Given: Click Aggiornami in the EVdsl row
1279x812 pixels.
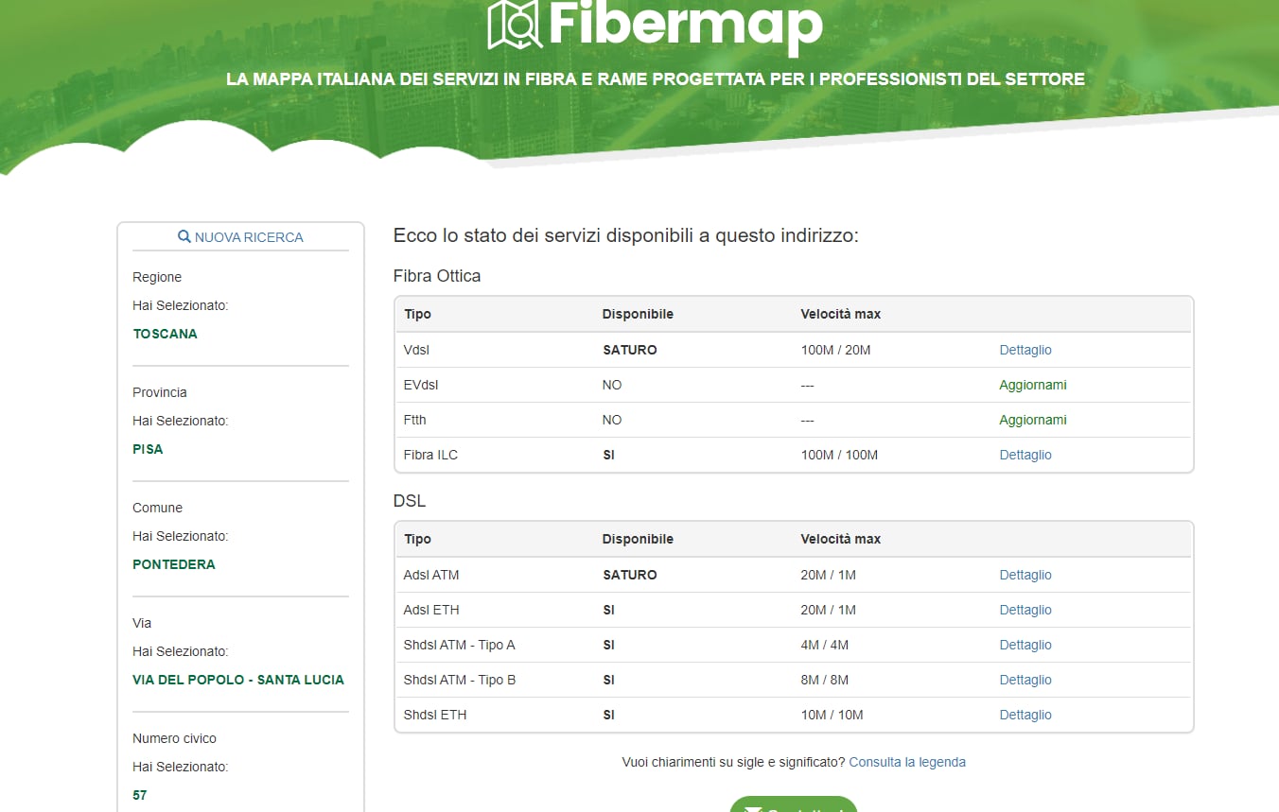Looking at the screenshot, I should coord(1033,385).
